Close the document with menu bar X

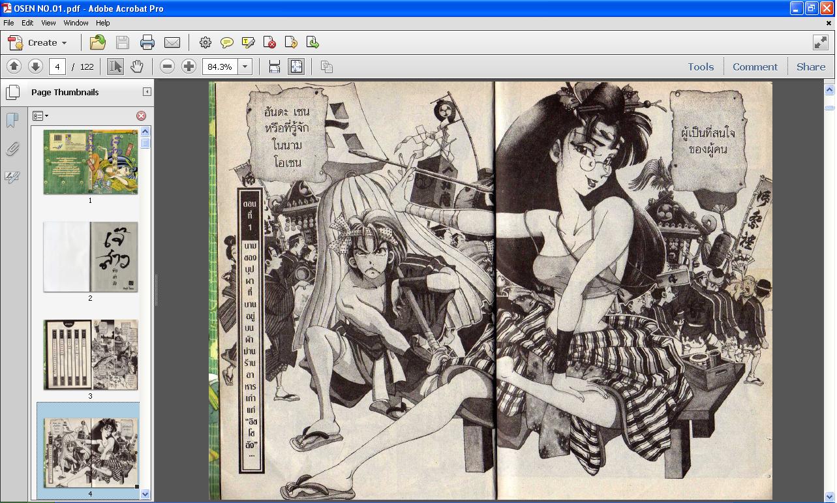829,23
